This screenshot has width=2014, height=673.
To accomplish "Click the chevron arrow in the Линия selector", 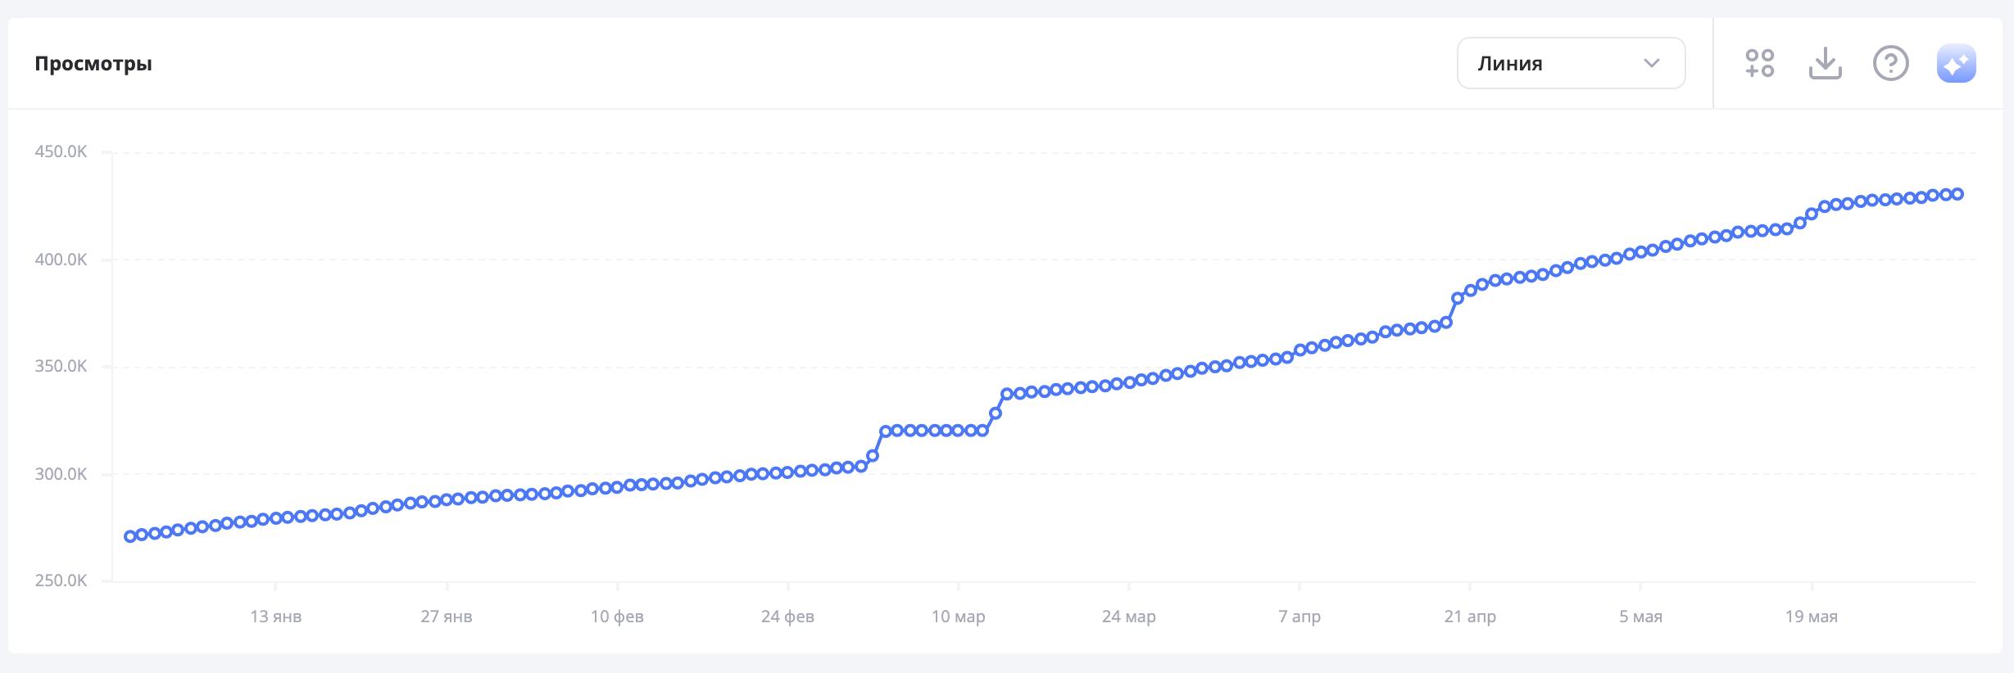I will click(1651, 63).
